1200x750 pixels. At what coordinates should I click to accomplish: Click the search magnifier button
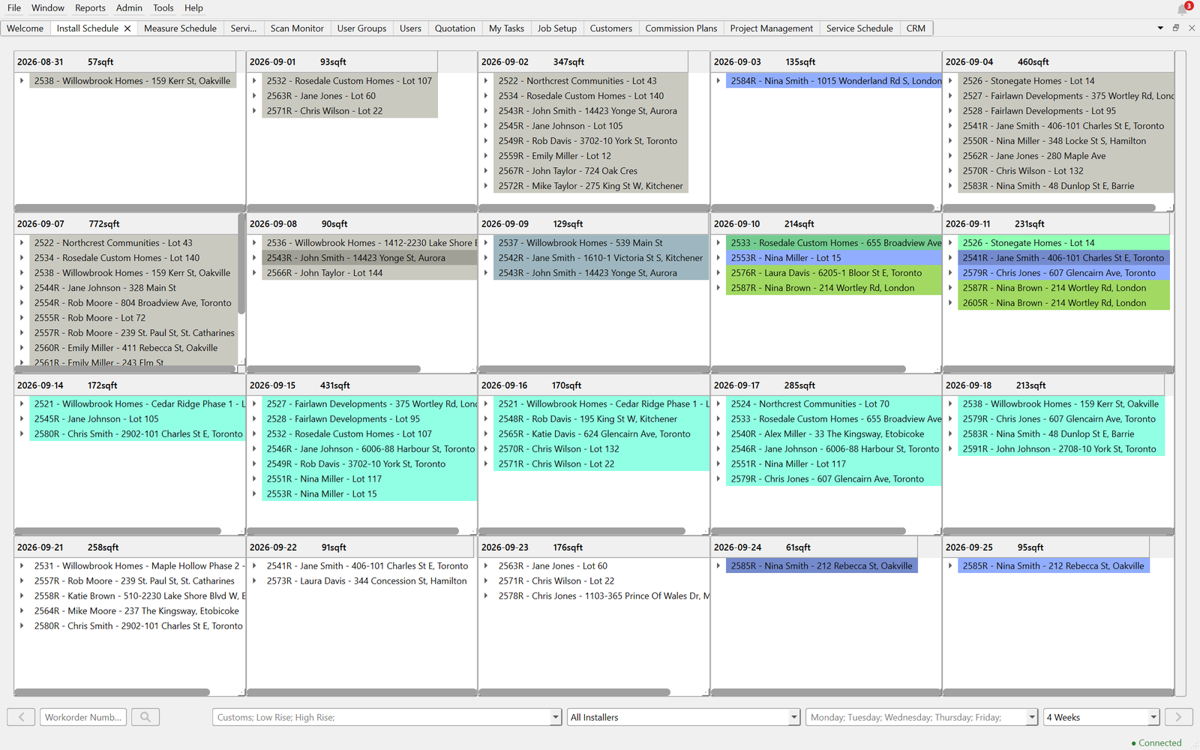point(145,717)
